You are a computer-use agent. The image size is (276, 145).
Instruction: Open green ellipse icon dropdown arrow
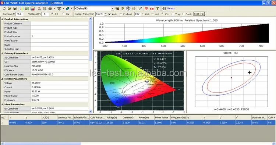72,8
